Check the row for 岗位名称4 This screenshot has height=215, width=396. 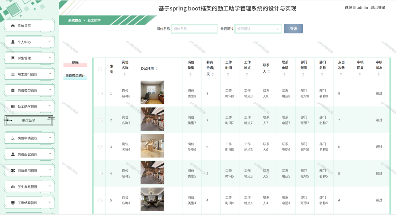coord(100,200)
